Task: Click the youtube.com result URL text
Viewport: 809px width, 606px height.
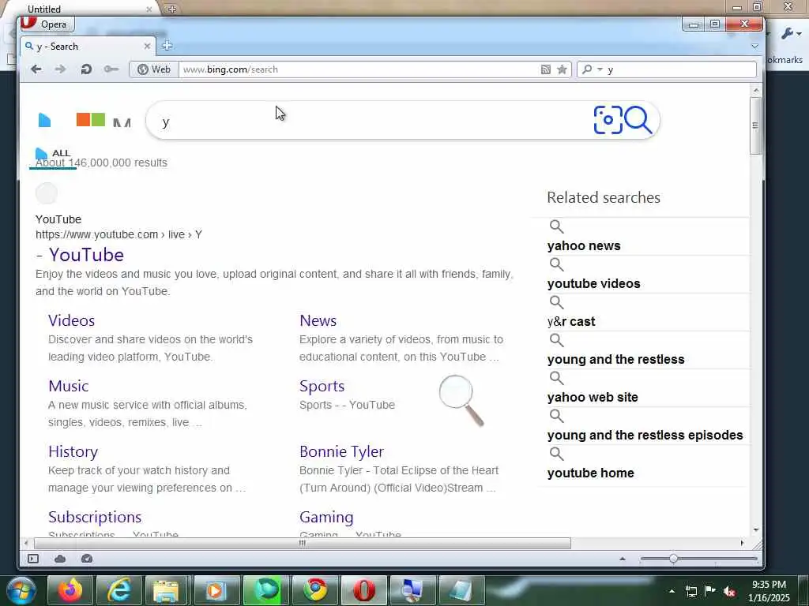Action: click(x=119, y=234)
